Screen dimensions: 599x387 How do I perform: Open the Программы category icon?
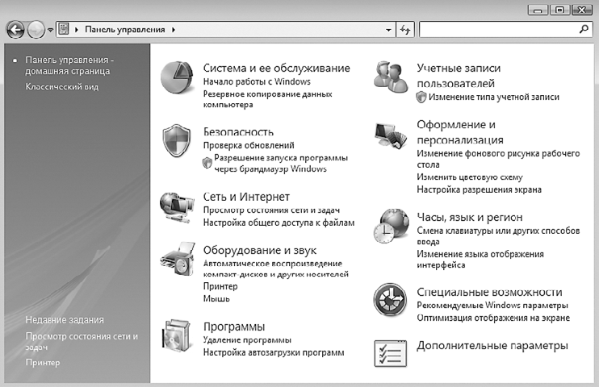[x=178, y=337]
